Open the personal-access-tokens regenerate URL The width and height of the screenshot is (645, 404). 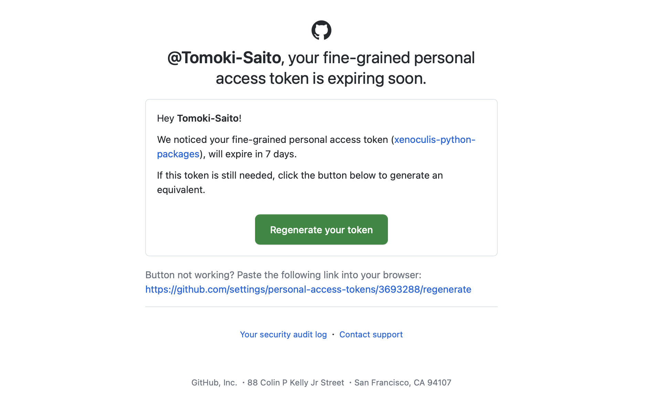[x=308, y=290]
